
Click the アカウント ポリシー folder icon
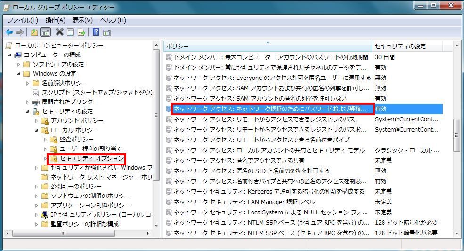[45, 121]
